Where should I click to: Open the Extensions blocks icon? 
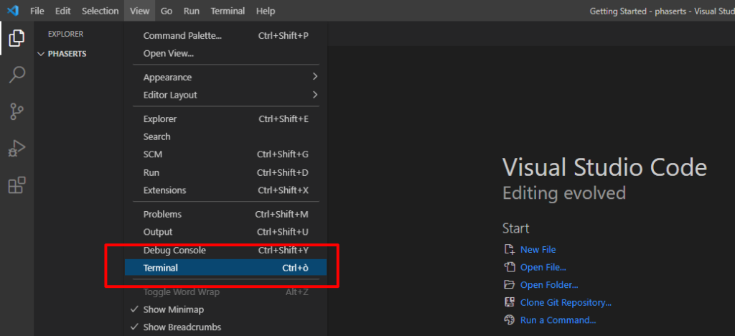17,185
